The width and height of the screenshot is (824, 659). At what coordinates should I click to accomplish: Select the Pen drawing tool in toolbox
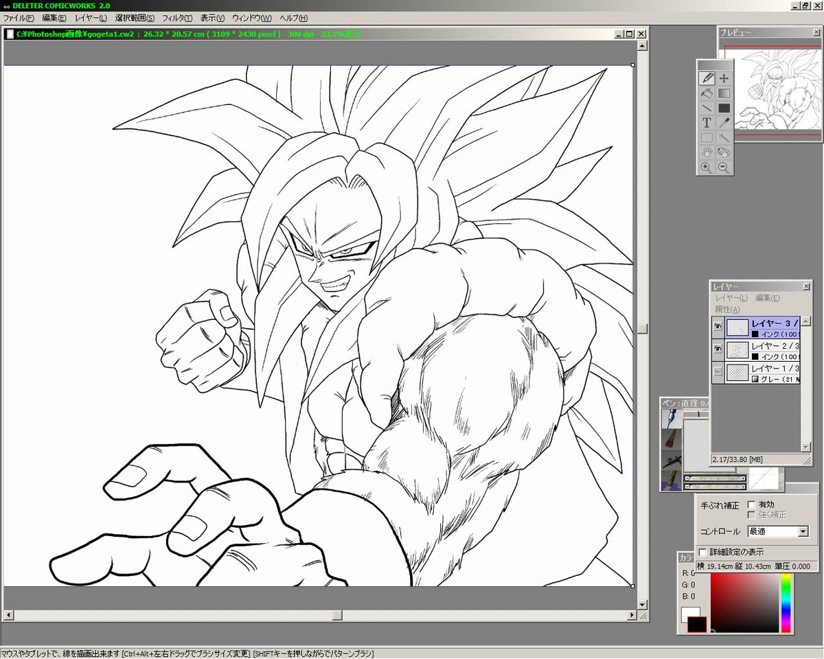tap(707, 78)
